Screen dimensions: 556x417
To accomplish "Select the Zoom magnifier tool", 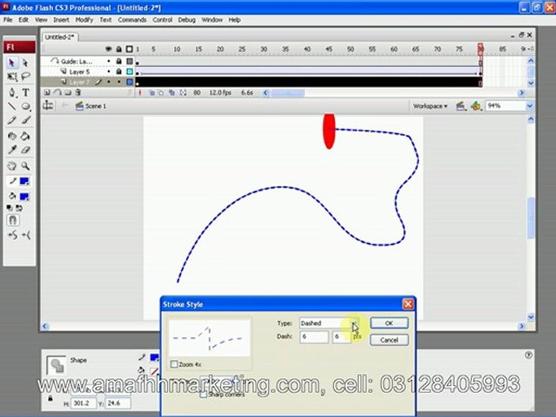I will (x=25, y=166).
